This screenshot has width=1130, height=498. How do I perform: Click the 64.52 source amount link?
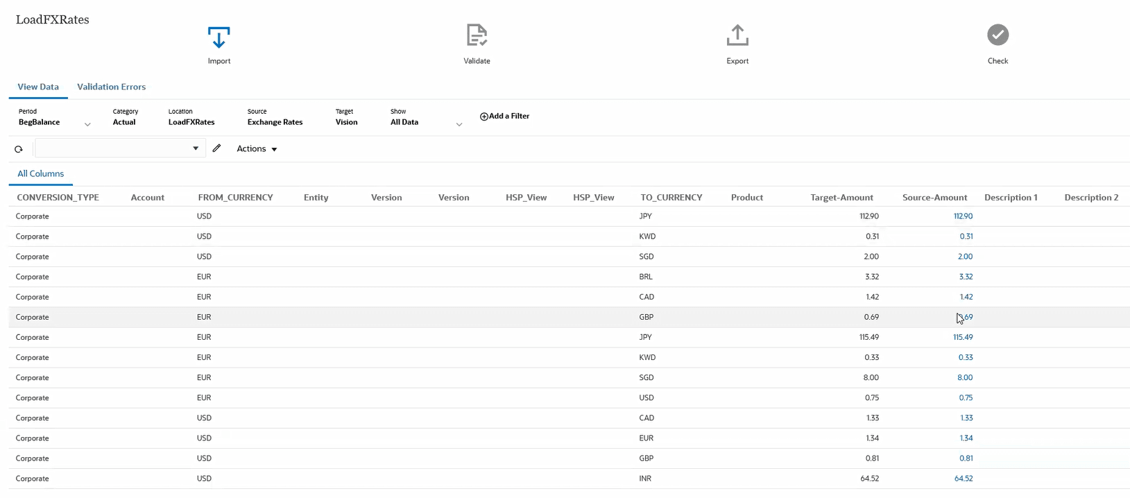pyautogui.click(x=964, y=479)
